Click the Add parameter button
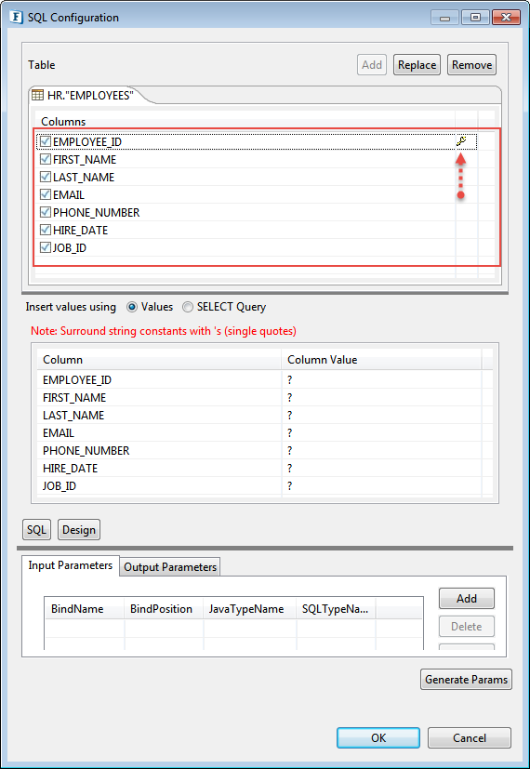The image size is (530, 769). point(466,598)
